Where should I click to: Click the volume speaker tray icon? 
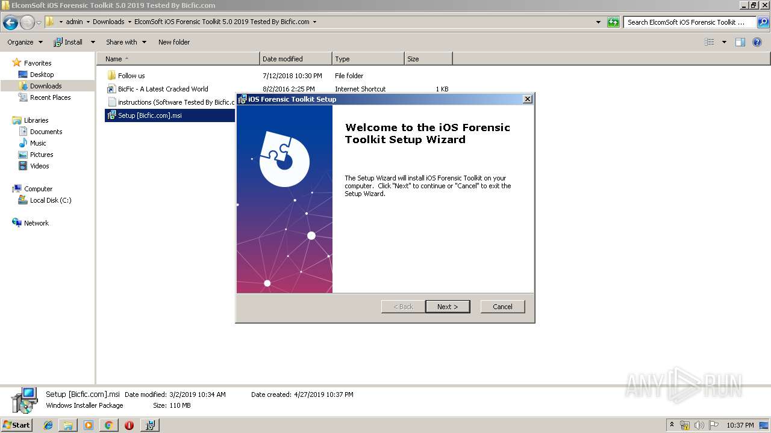[699, 425]
